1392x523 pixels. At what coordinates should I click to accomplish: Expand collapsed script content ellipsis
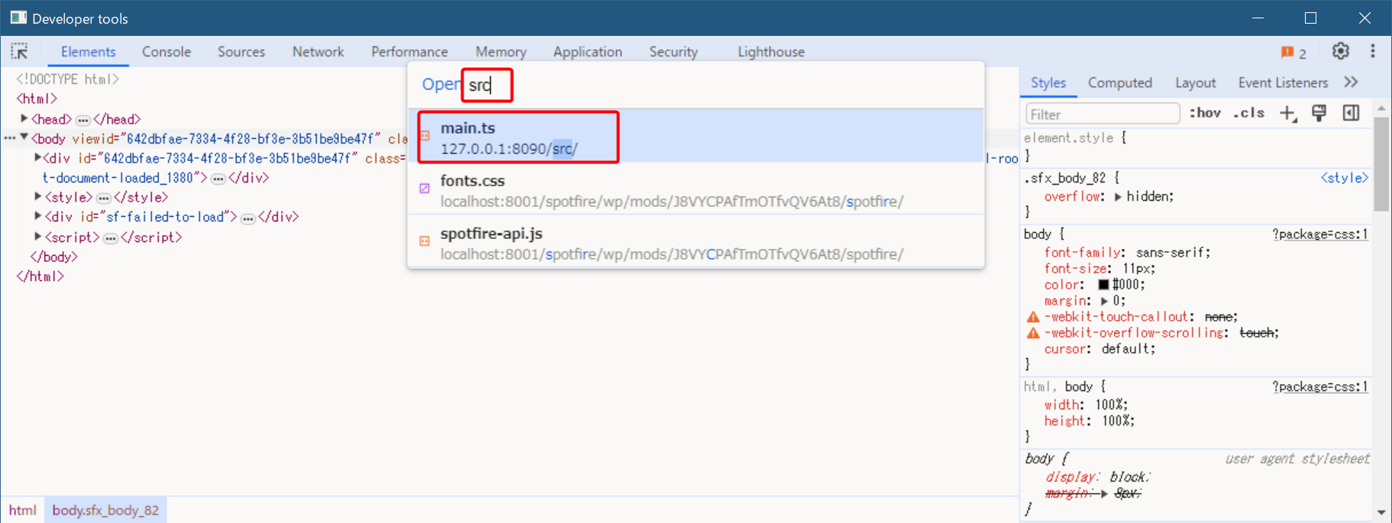110,238
